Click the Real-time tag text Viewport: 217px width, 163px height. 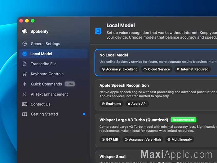[113, 104]
